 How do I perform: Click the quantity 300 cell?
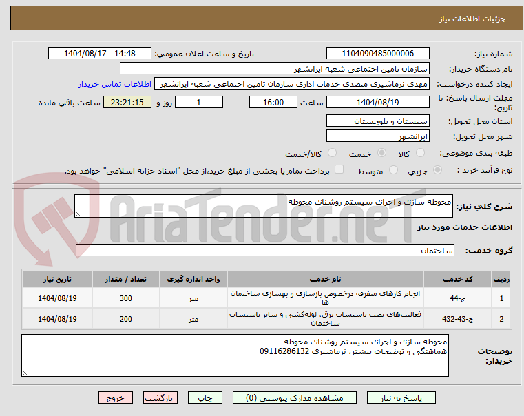(125, 298)
